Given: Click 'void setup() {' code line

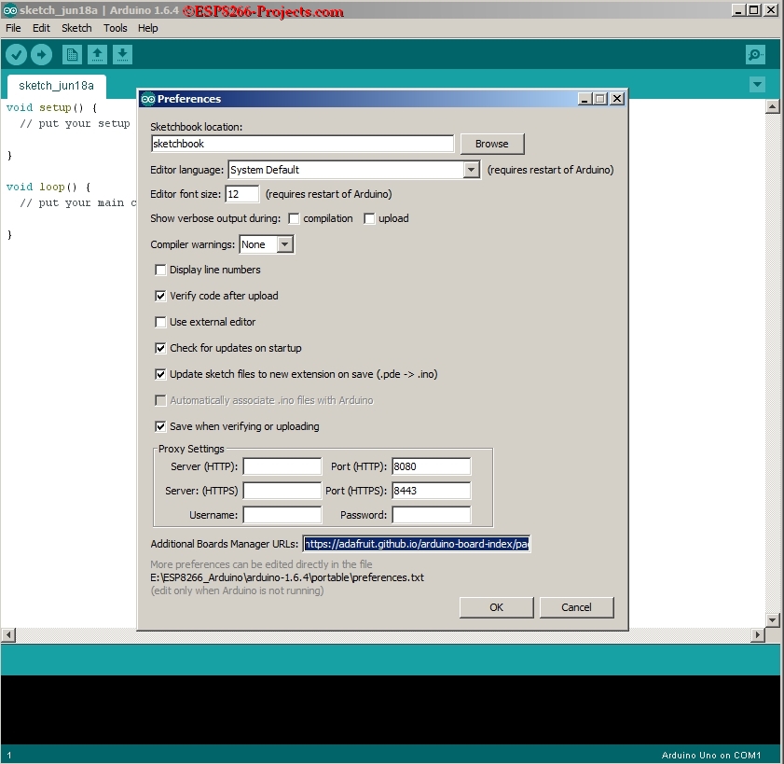Looking at the screenshot, I should 51,107.
